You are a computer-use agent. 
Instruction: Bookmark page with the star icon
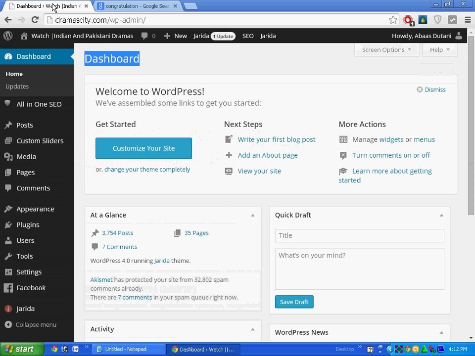click(x=393, y=20)
